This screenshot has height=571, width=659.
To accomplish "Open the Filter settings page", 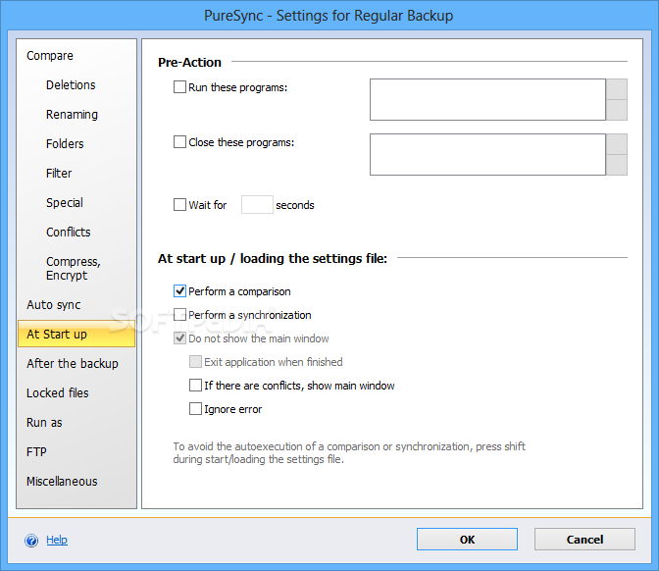I will coord(59,174).
